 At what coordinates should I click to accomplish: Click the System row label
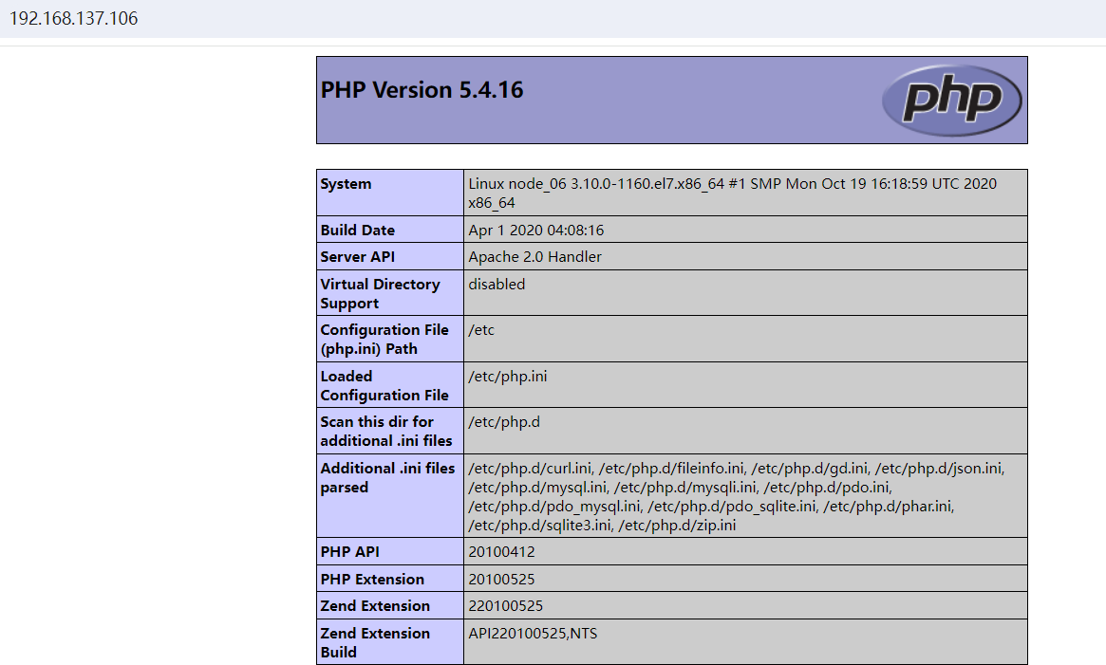click(x=346, y=184)
